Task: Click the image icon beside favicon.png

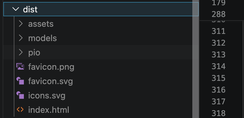Action: pos(20,67)
